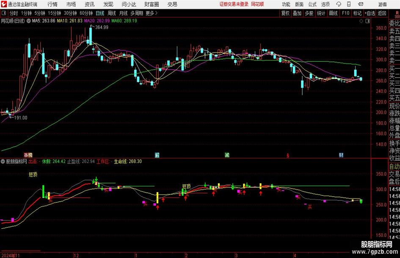
Task: Switch to 分时 chart period
Action: (x=14, y=13)
